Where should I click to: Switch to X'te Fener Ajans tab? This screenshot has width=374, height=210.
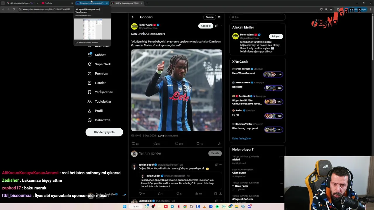click(x=126, y=3)
